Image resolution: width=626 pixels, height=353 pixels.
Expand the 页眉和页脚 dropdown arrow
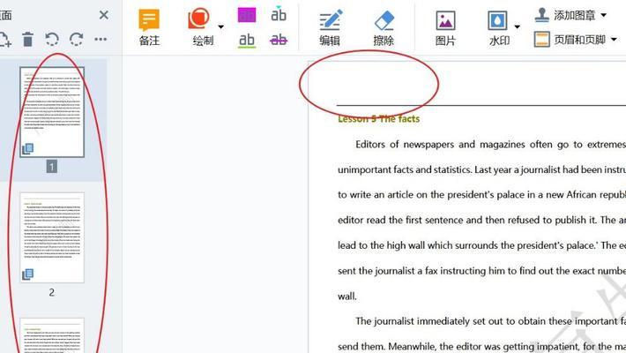pyautogui.click(x=614, y=39)
